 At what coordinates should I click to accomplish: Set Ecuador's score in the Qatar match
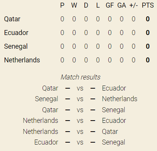pos(93,88)
